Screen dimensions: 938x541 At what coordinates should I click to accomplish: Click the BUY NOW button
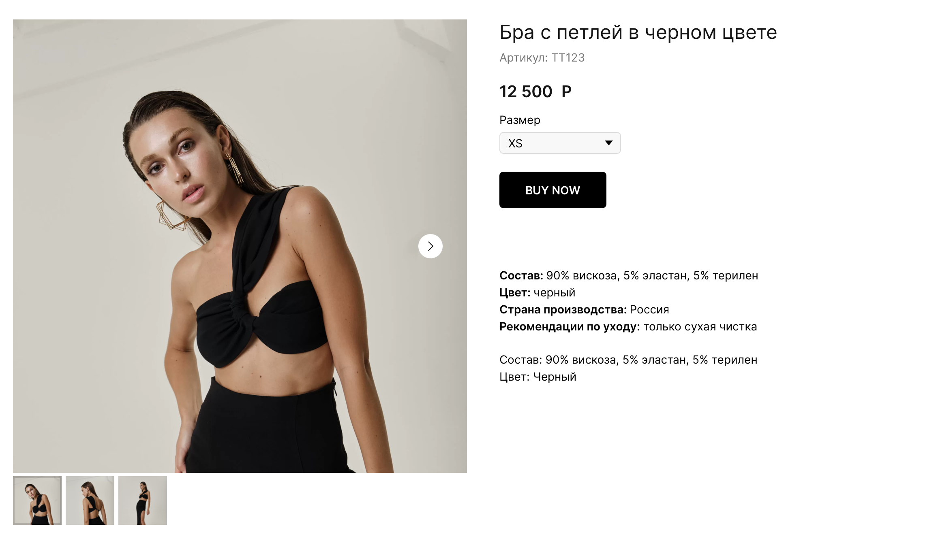pyautogui.click(x=553, y=190)
